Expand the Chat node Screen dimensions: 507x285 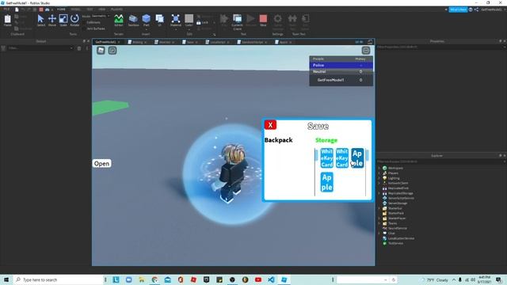pyautogui.click(x=379, y=233)
